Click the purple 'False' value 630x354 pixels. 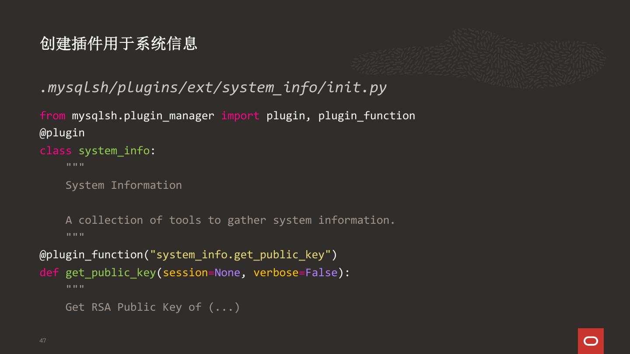click(x=322, y=273)
